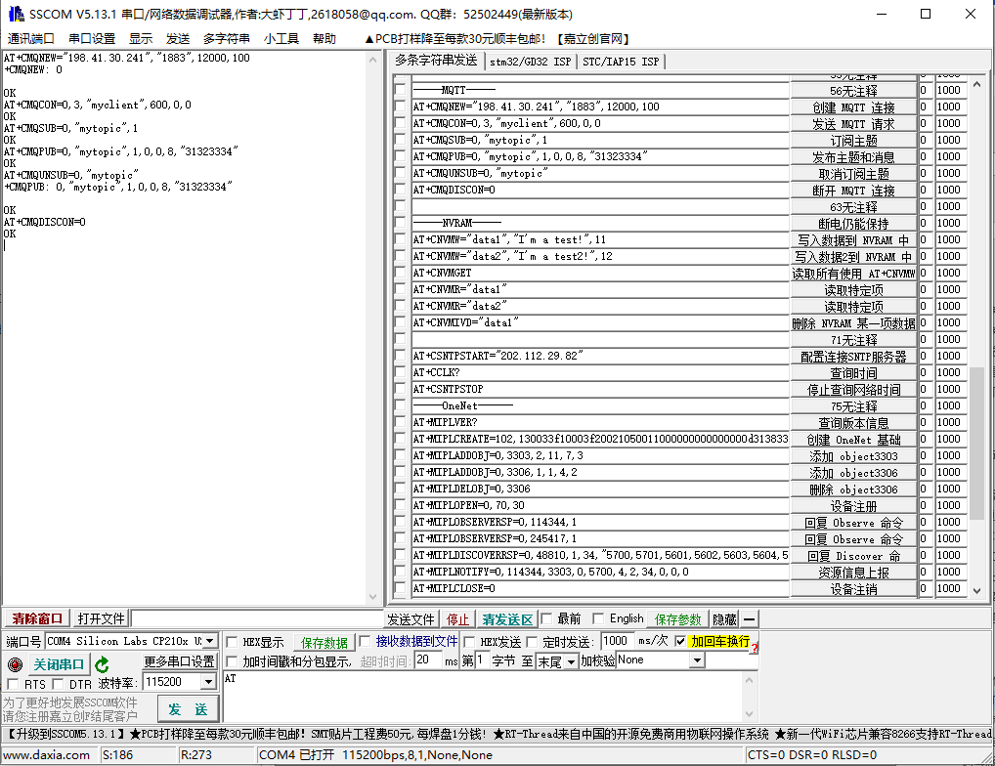Click the green refresh ports icon
This screenshot has height=766, width=995.
102,664
